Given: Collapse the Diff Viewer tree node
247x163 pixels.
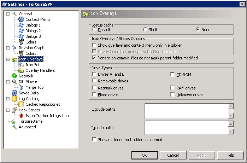Looking at the screenshot, I should [x=8, y=82].
